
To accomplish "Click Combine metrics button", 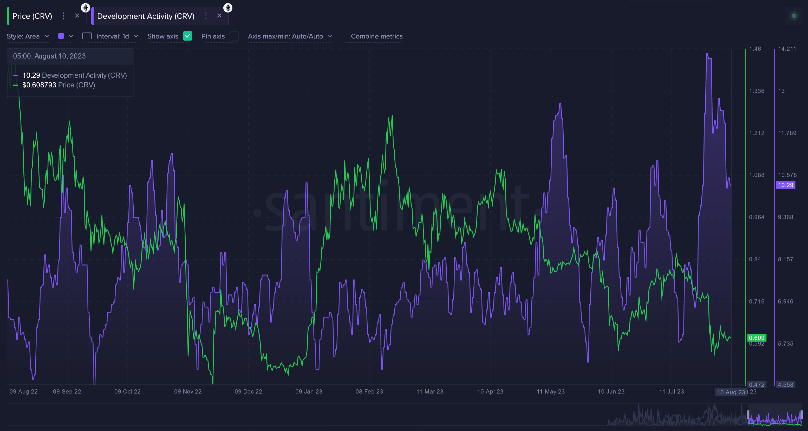I will point(376,36).
